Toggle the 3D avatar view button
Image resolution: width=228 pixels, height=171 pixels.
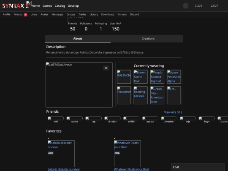(106, 68)
